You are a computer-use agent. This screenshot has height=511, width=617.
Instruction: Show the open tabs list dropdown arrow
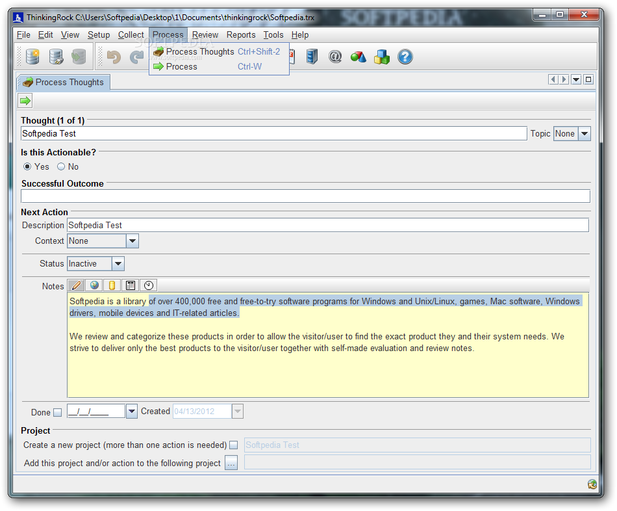pyautogui.click(x=576, y=79)
